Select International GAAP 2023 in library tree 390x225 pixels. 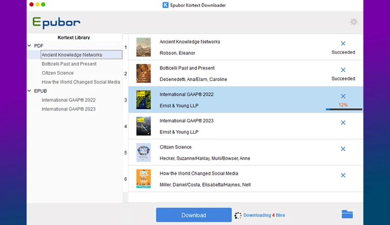point(69,109)
